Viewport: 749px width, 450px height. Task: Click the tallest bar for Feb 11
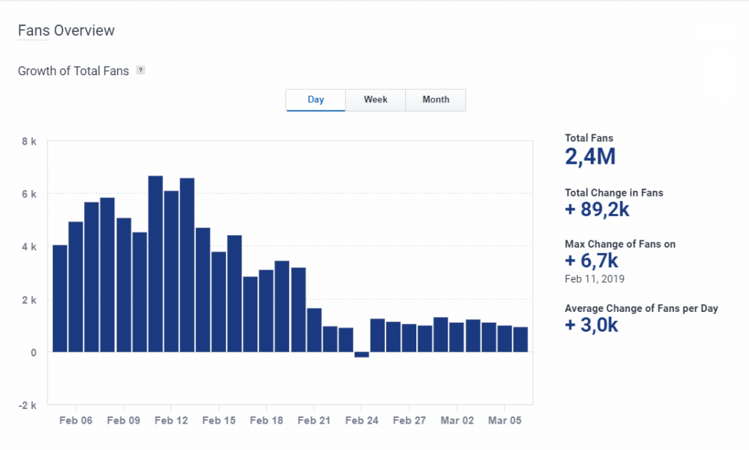pyautogui.click(x=155, y=263)
